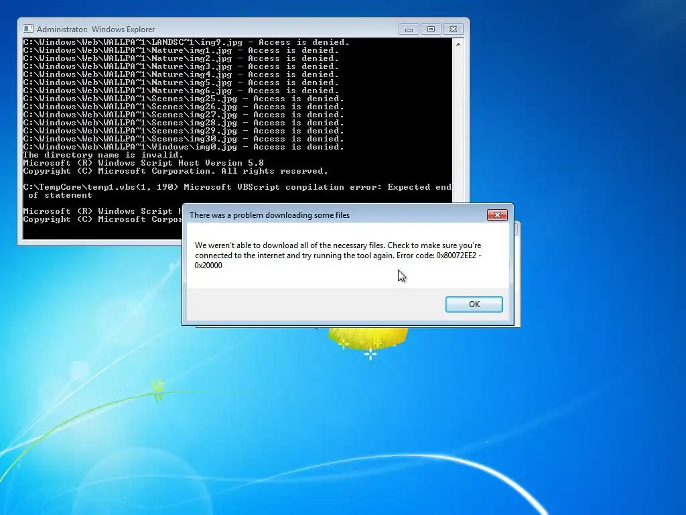The width and height of the screenshot is (686, 515).
Task: Click the dialog title "There was a problem downloading some files"
Action: coord(269,215)
